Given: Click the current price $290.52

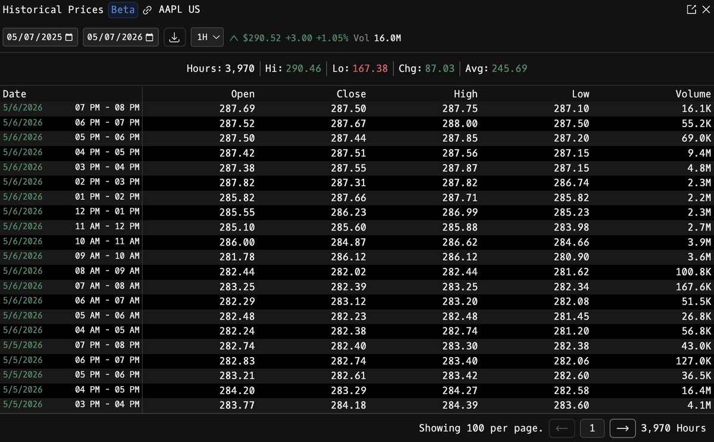Looking at the screenshot, I should [x=262, y=37].
